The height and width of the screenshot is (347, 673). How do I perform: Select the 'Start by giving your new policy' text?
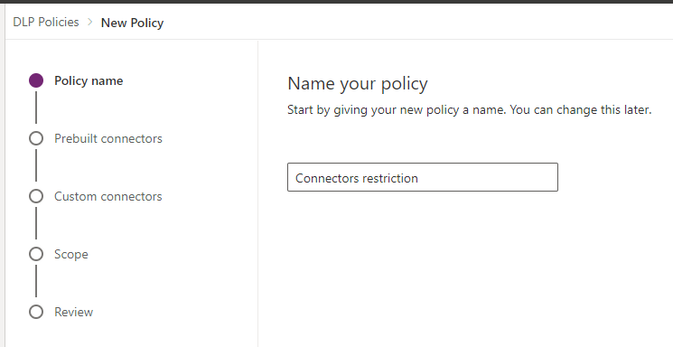coord(469,110)
